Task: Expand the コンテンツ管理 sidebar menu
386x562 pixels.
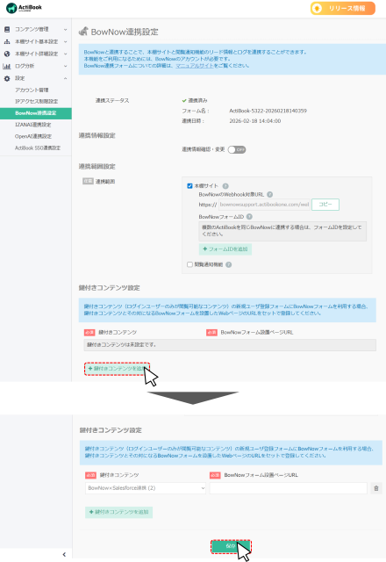Action: [x=36, y=29]
